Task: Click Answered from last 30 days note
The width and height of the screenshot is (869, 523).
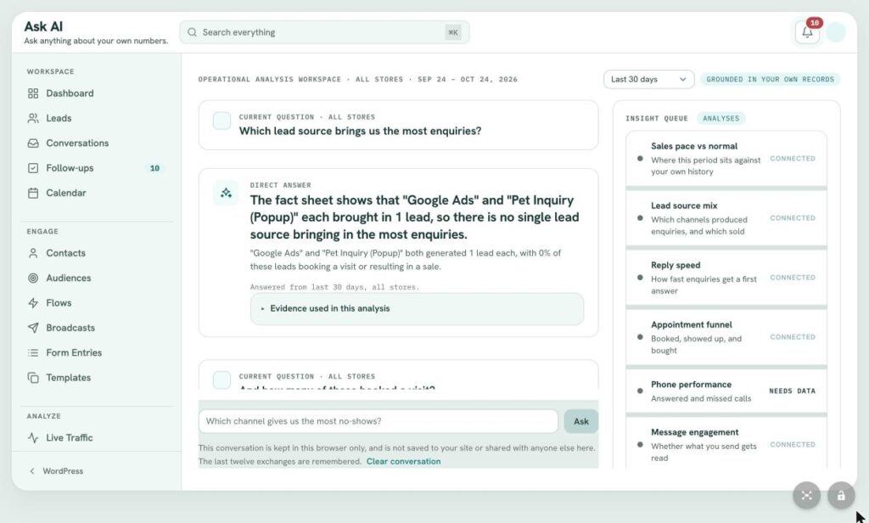Action: [334, 287]
